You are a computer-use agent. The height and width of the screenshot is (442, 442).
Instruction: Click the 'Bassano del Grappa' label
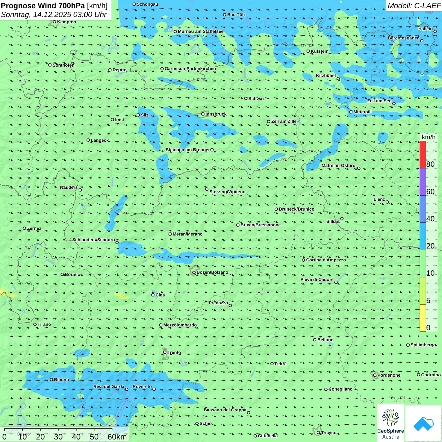click(x=225, y=410)
